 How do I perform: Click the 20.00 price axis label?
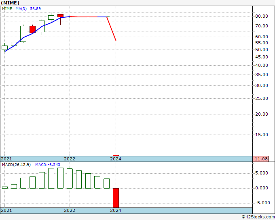[x=262, y=114]
